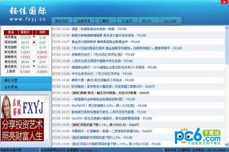Select the 美元日元 row name
The width and height of the screenshot is (229, 152).
coord(11,62)
